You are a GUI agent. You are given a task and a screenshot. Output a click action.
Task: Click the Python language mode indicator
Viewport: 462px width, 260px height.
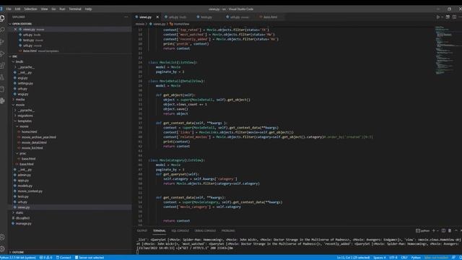[416, 258]
